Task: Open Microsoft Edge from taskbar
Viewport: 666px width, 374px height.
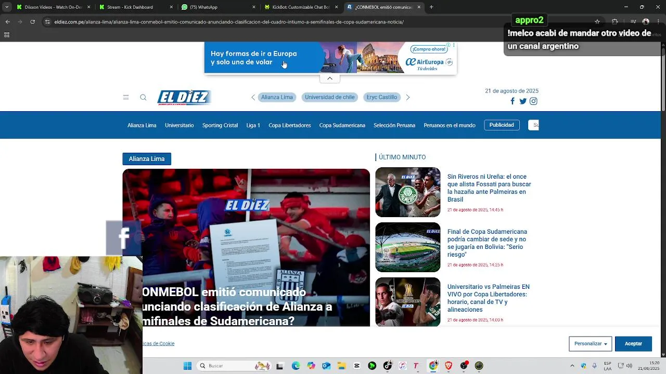Action: click(296, 366)
